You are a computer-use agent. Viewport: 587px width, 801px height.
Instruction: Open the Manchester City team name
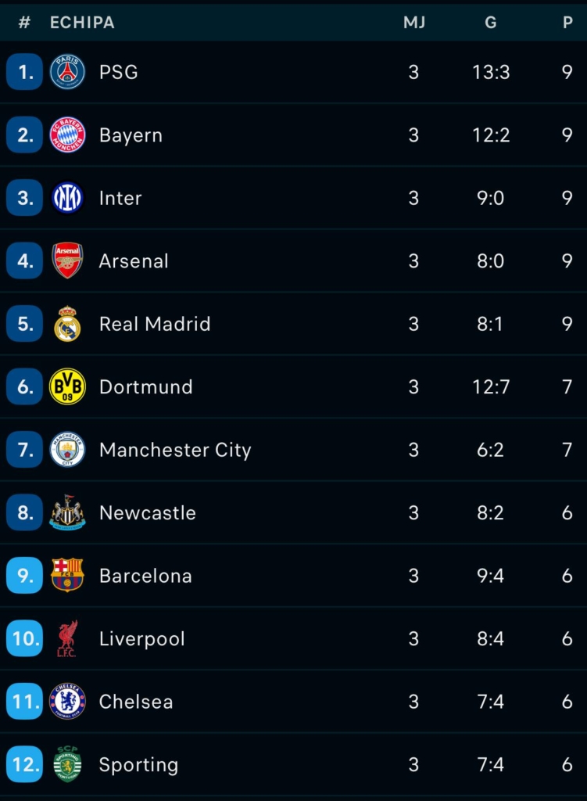[175, 450]
